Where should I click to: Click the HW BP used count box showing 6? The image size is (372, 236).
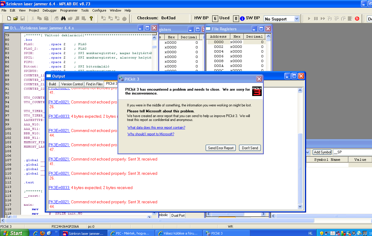215,18
